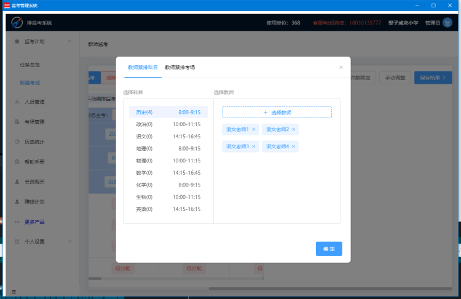
Task: Click the 监考计划 list icon
Action: (17, 41)
